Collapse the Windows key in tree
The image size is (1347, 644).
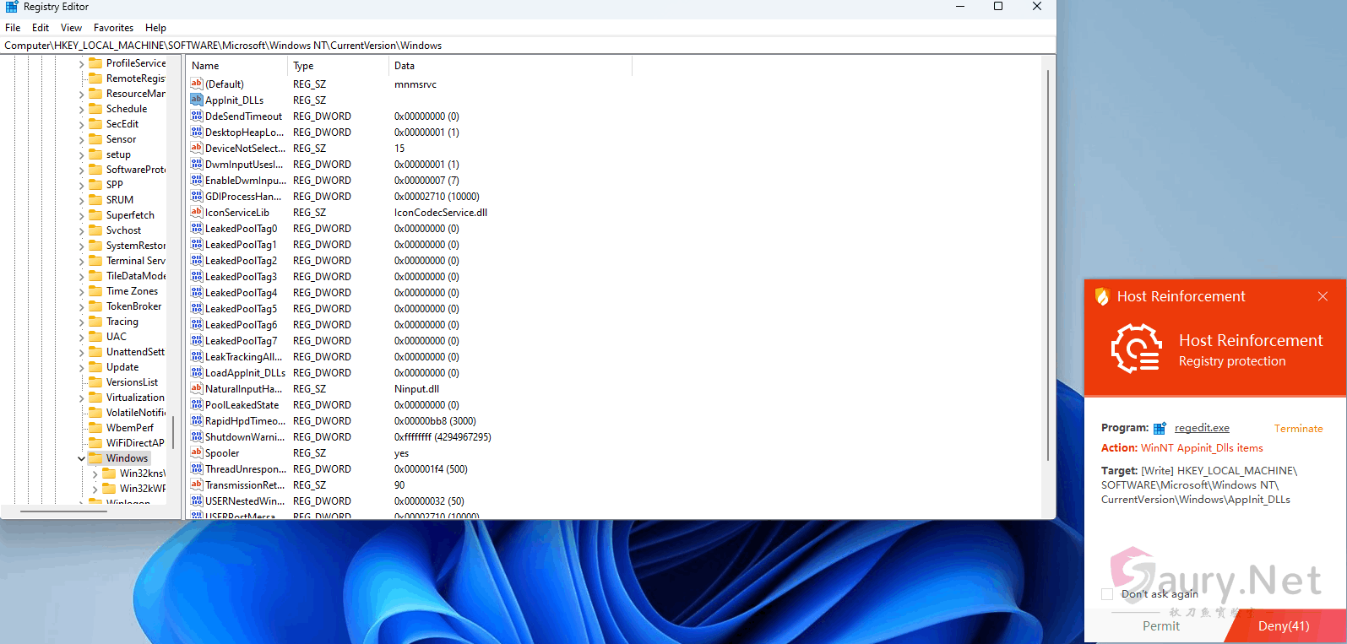pyautogui.click(x=82, y=458)
